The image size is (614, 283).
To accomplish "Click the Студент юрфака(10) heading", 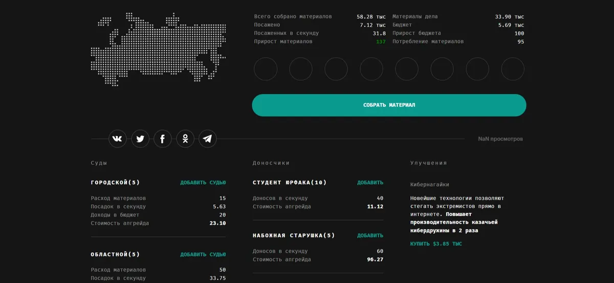I will tap(290, 183).
